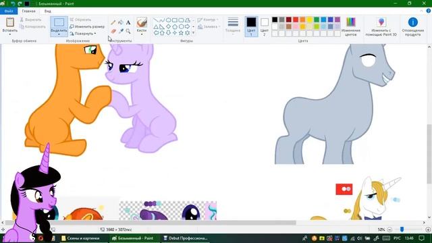This screenshot has height=243, width=432.
Task: Click the vertical scrollbar thumb
Action: [x=429, y=153]
